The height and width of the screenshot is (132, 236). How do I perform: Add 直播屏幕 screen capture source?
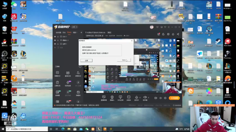pyautogui.click(x=104, y=98)
